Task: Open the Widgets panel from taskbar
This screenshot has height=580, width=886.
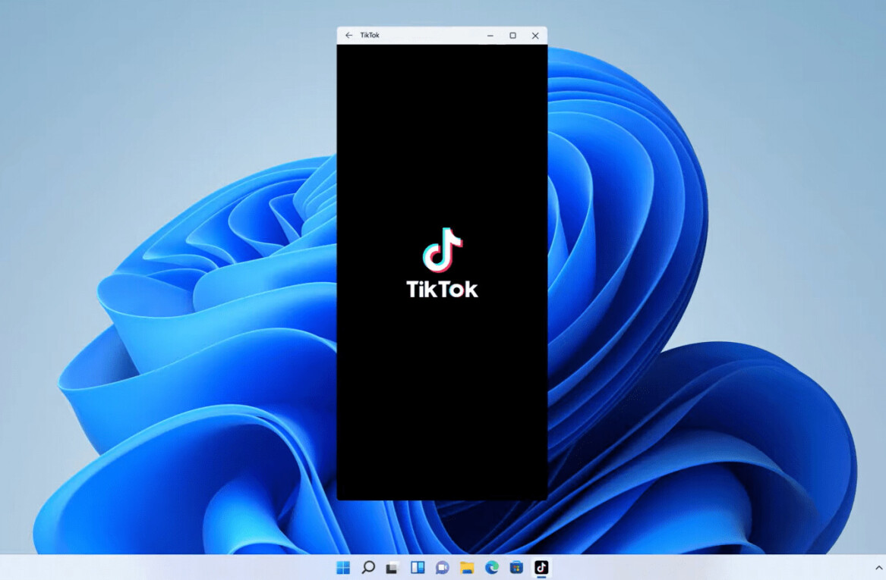Action: click(x=417, y=567)
